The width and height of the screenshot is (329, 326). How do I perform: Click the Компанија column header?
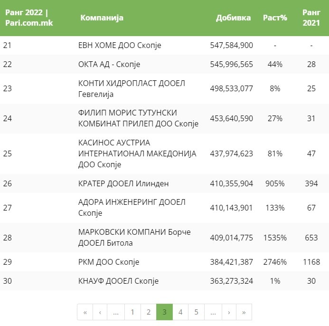click(x=102, y=18)
